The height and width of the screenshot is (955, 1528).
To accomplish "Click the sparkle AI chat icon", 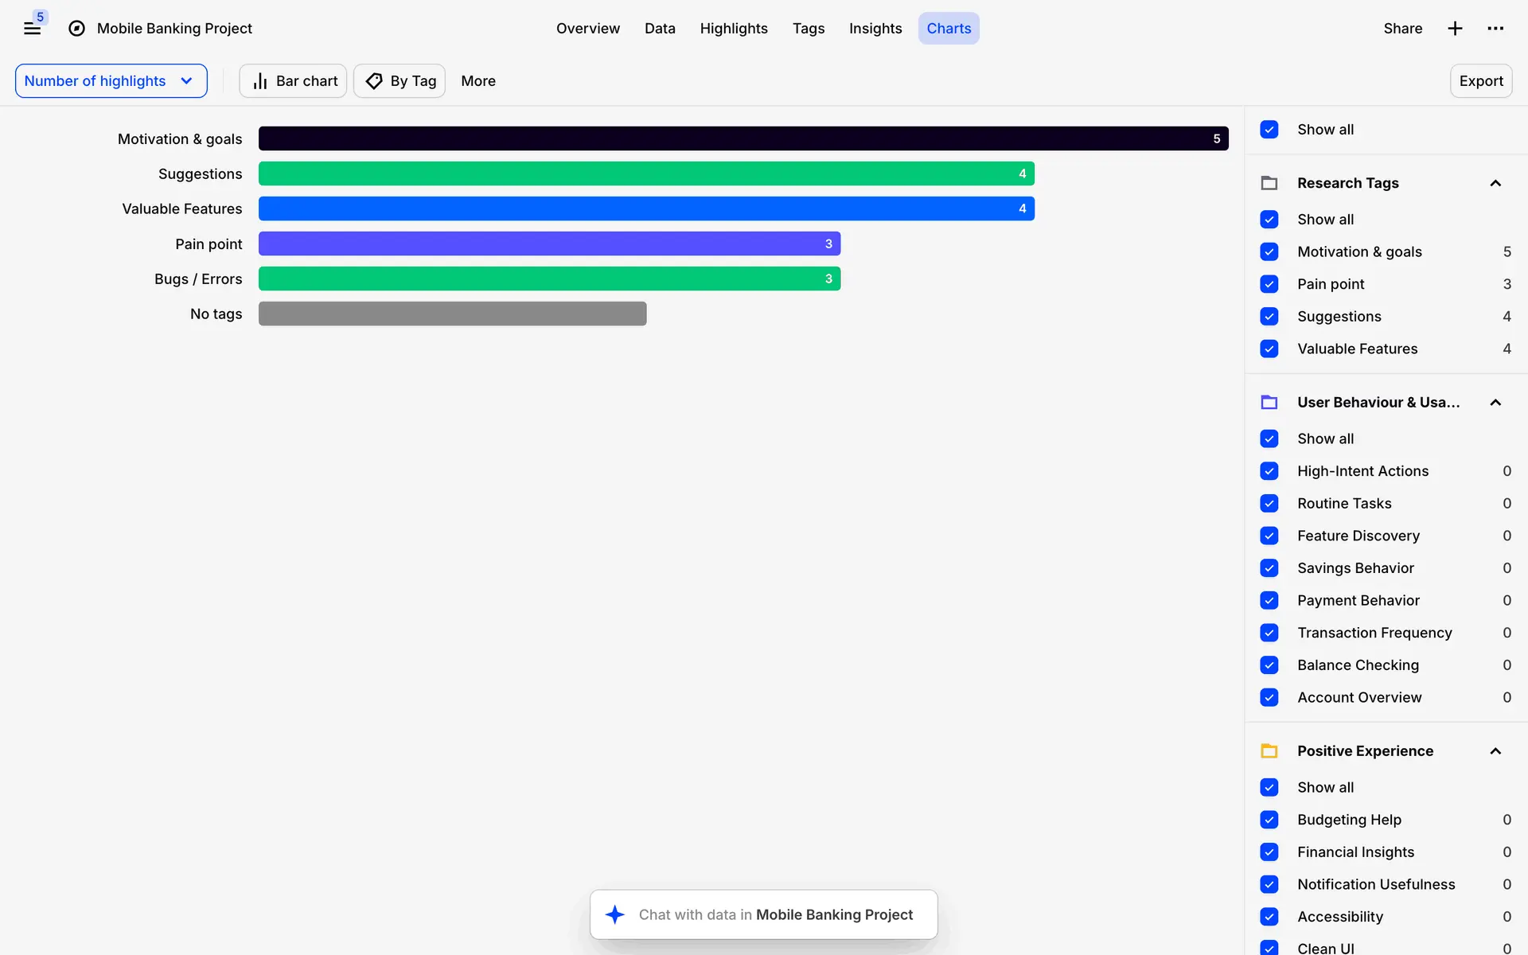I will pos(614,914).
